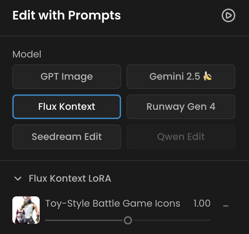Click the banana emoji on Gemini button
The height and width of the screenshot is (234, 249).
coord(208,76)
